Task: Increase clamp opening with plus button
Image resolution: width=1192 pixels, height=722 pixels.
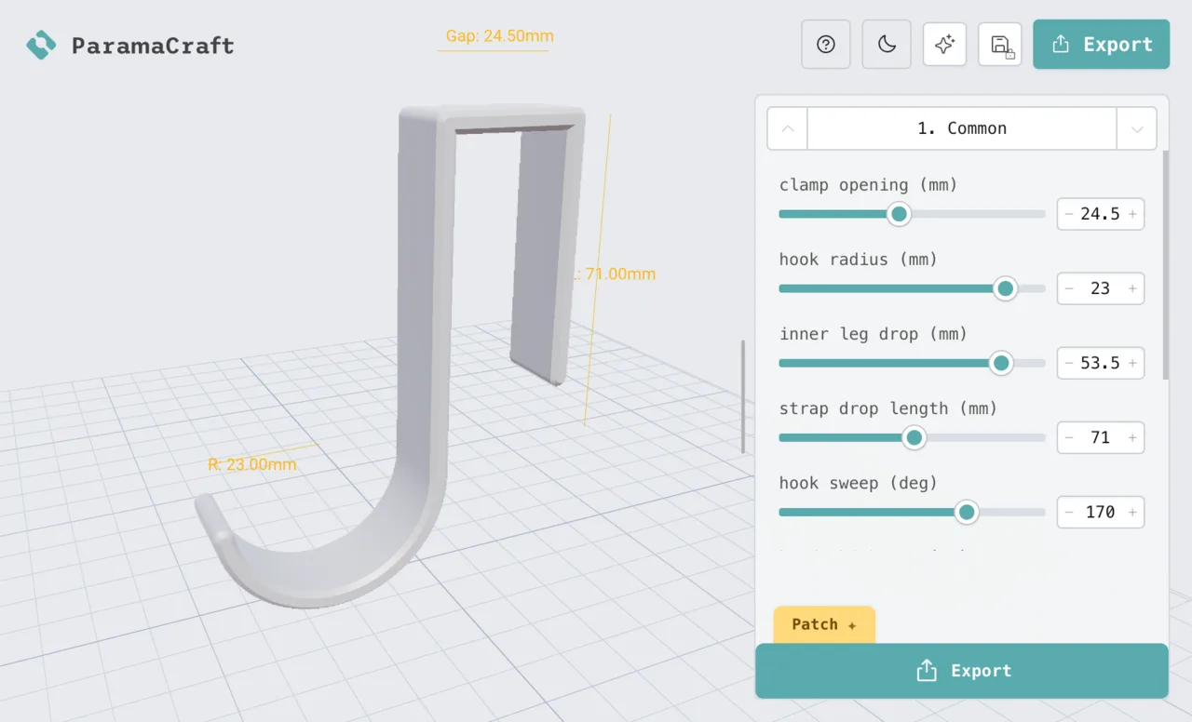Action: 1132,214
